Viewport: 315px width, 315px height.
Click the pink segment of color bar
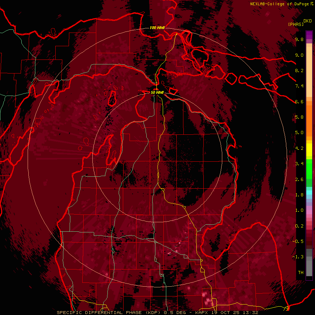point(309,212)
